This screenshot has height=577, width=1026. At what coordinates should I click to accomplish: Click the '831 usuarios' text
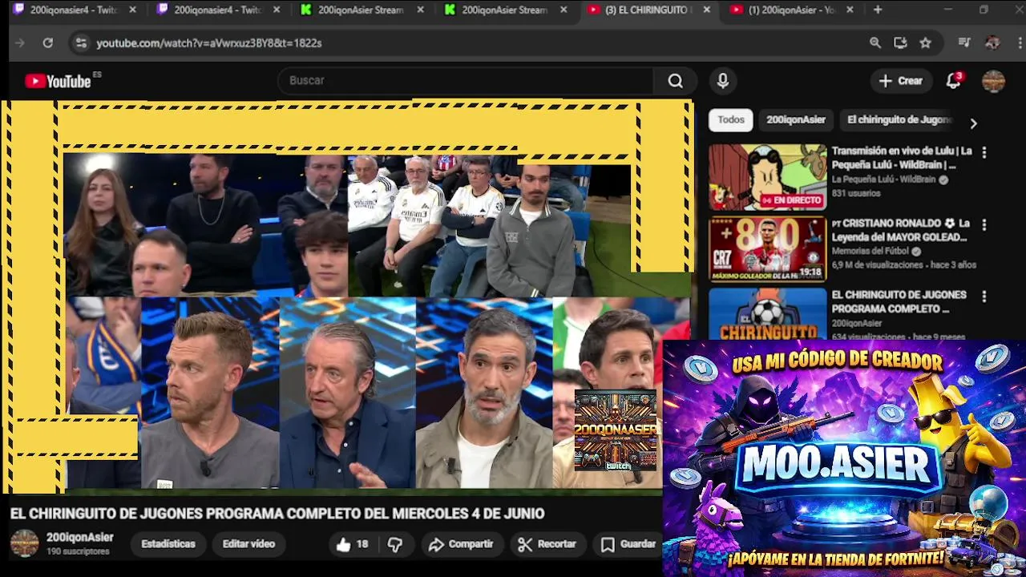[x=855, y=194]
